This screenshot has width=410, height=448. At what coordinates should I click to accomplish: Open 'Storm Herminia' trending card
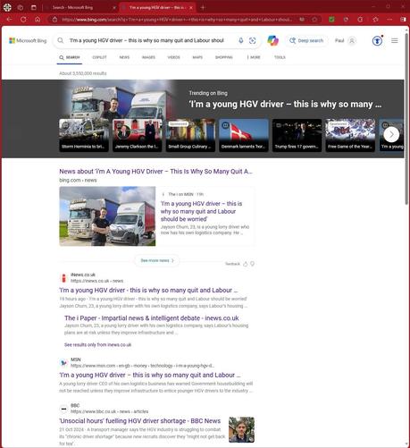point(84,135)
